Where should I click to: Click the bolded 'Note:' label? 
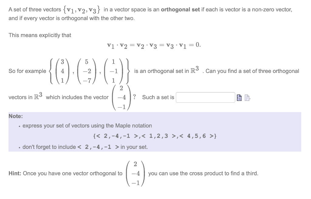click(x=15, y=116)
